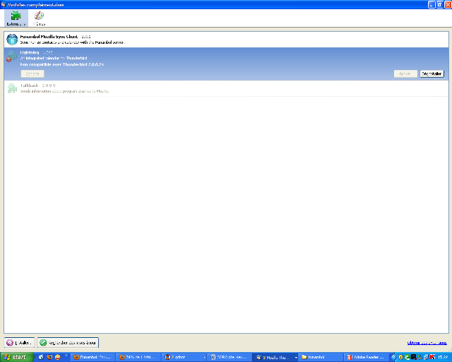This screenshot has height=362, width=452.
Task: Click the red K tray icon
Action: click(432, 357)
